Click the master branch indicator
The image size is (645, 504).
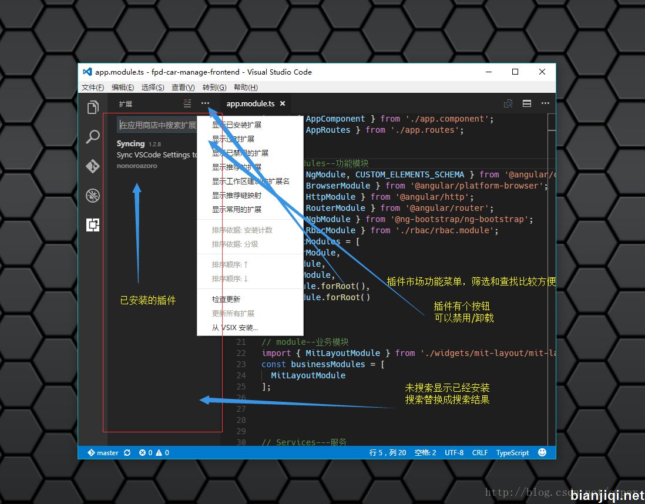pos(103,452)
